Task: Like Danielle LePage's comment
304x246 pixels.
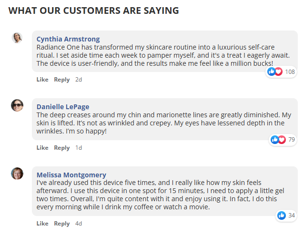Action: [42, 148]
